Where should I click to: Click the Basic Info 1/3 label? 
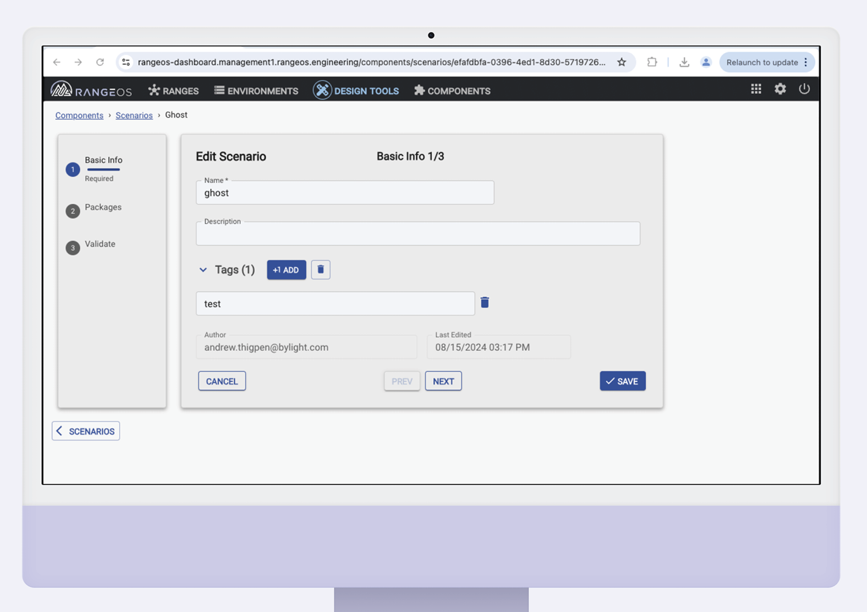point(410,156)
